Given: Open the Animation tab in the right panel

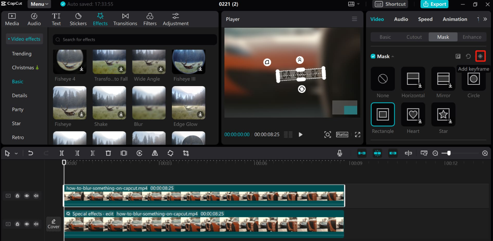Looking at the screenshot, I should [455, 19].
